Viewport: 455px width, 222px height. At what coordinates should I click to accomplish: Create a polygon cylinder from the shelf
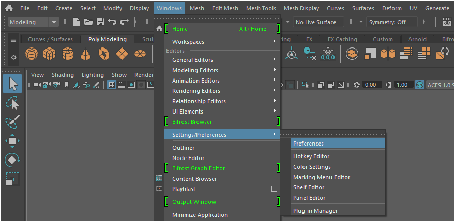(x=67, y=54)
